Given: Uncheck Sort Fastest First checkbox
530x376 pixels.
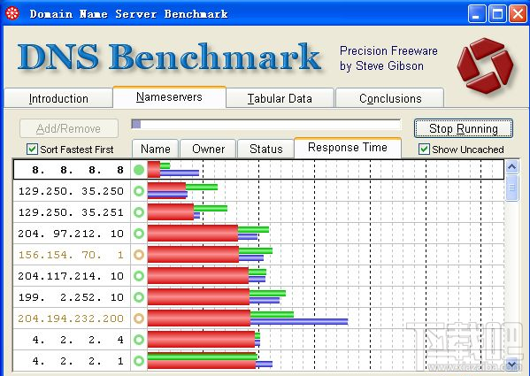Looking at the screenshot, I should point(32,149).
